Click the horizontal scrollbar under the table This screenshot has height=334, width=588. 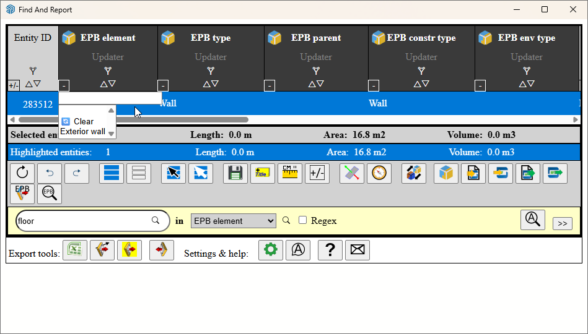point(133,120)
